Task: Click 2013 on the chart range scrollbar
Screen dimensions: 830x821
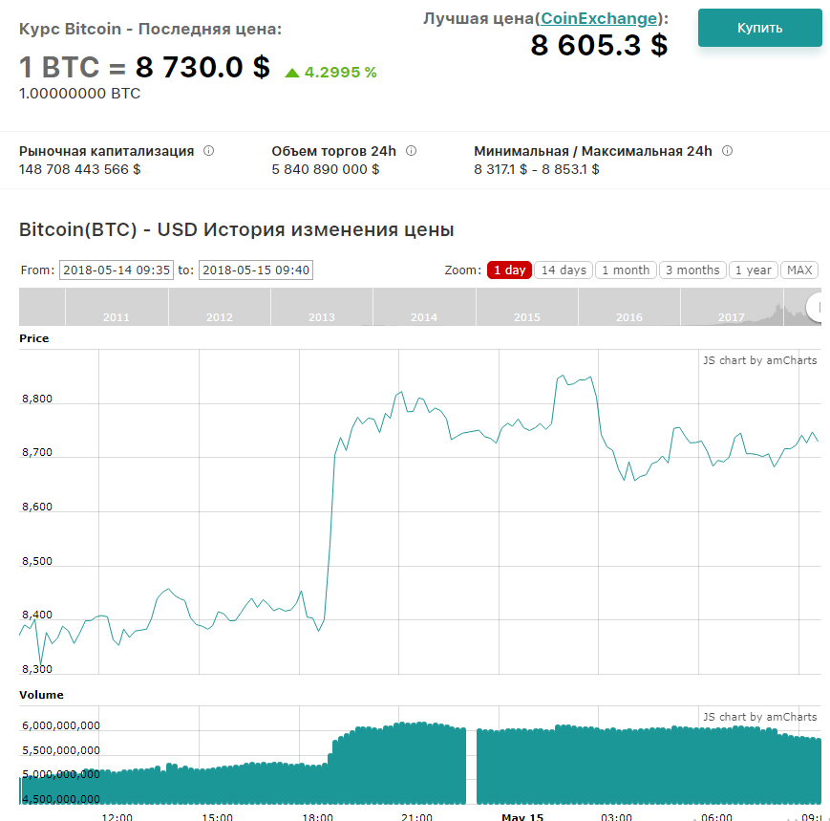Action: pos(322,317)
